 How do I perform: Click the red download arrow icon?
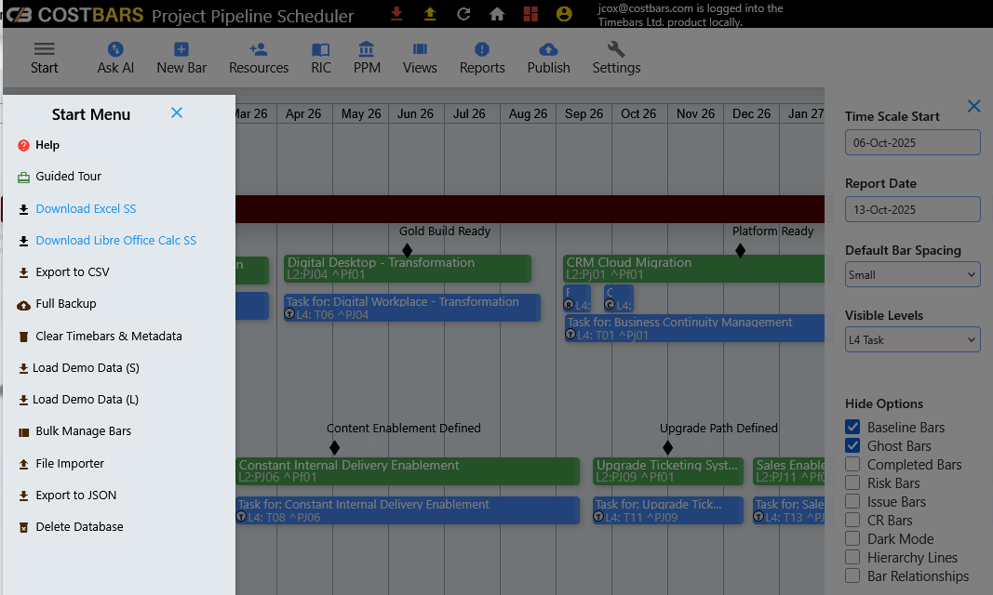396,14
